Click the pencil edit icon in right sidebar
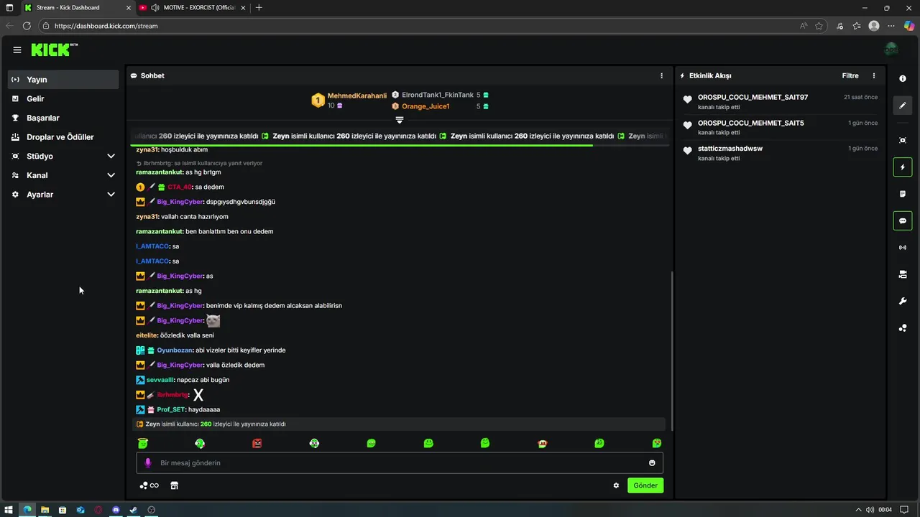 [903, 106]
